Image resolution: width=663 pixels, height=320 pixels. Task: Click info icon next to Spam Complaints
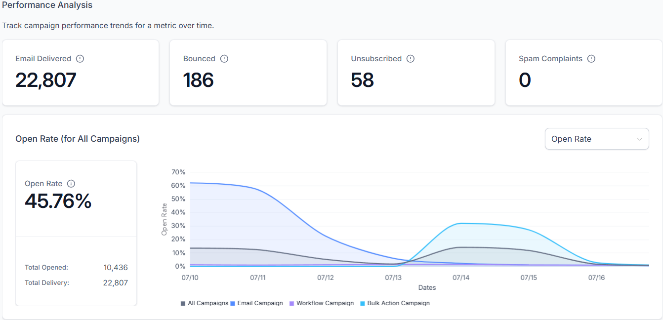(591, 58)
